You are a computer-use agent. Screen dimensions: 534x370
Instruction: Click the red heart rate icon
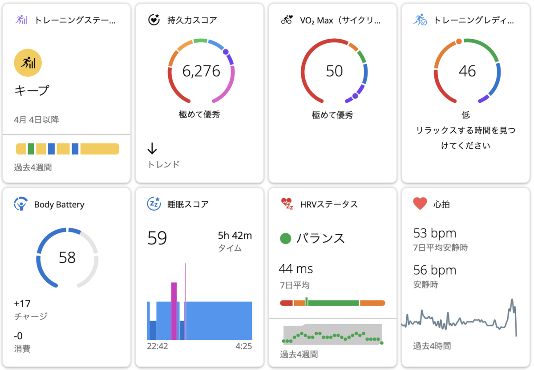(420, 204)
